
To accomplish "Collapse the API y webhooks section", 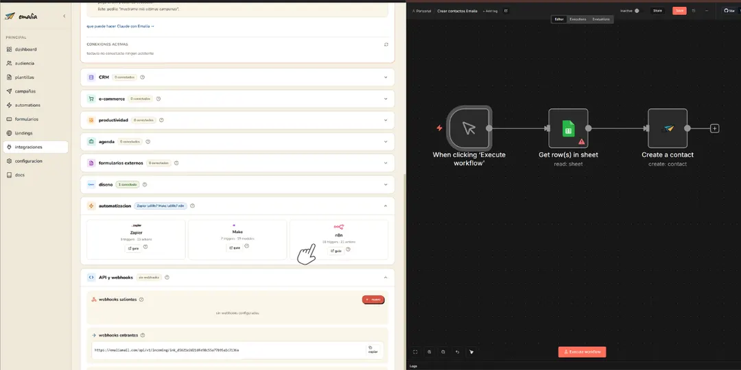I will 386,277.
